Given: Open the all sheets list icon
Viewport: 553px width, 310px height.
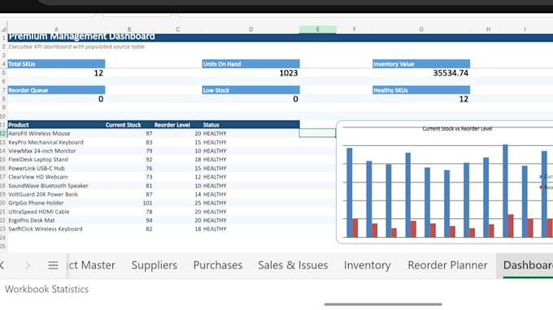Looking at the screenshot, I should pos(53,265).
